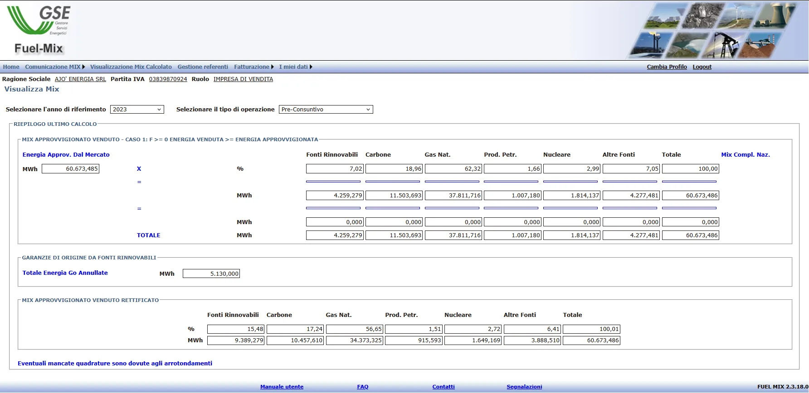Screen dimensions: 809x393
Task: Open Visualizzazione Mix Calcolato page
Action: coord(131,67)
